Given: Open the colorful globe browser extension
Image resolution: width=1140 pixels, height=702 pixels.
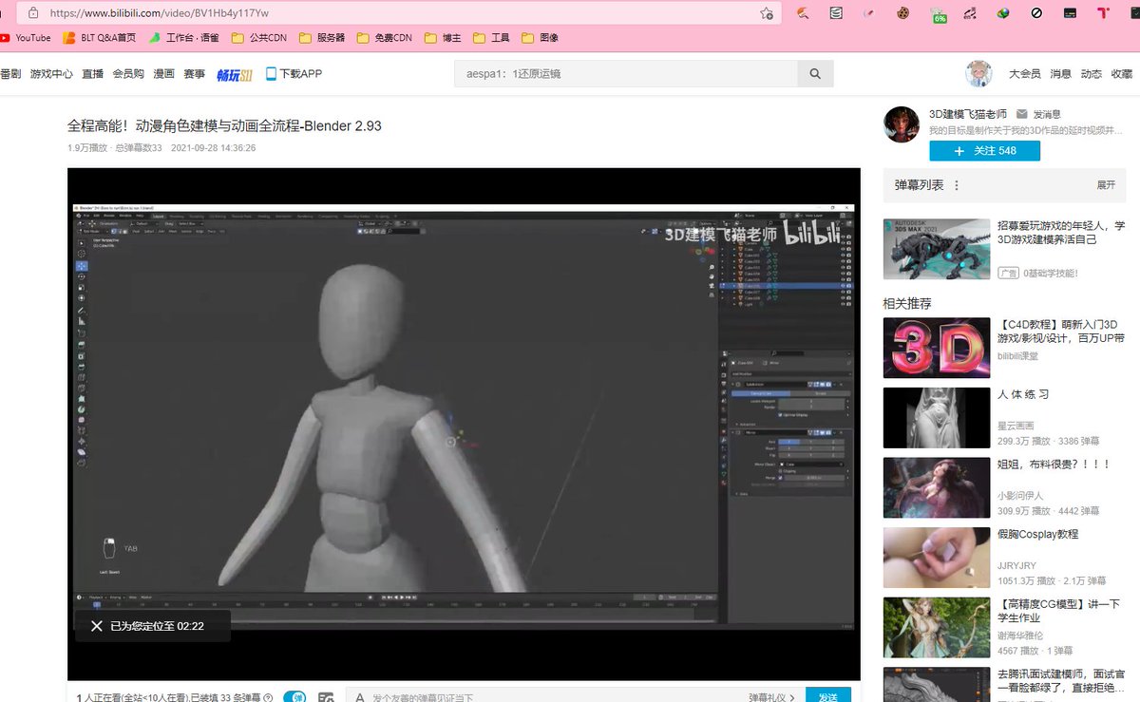Looking at the screenshot, I should 1002,13.
